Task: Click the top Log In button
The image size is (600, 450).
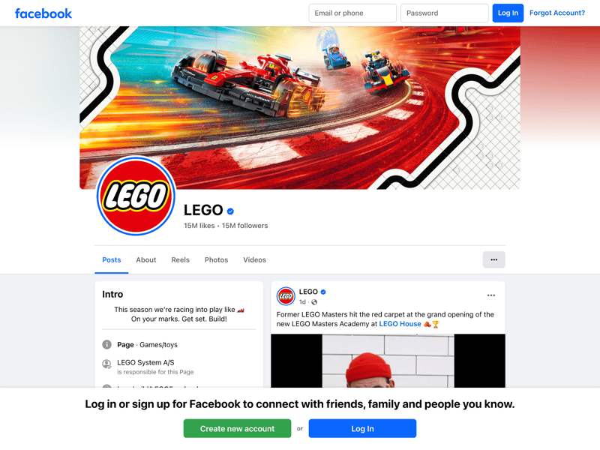Action: click(x=508, y=13)
